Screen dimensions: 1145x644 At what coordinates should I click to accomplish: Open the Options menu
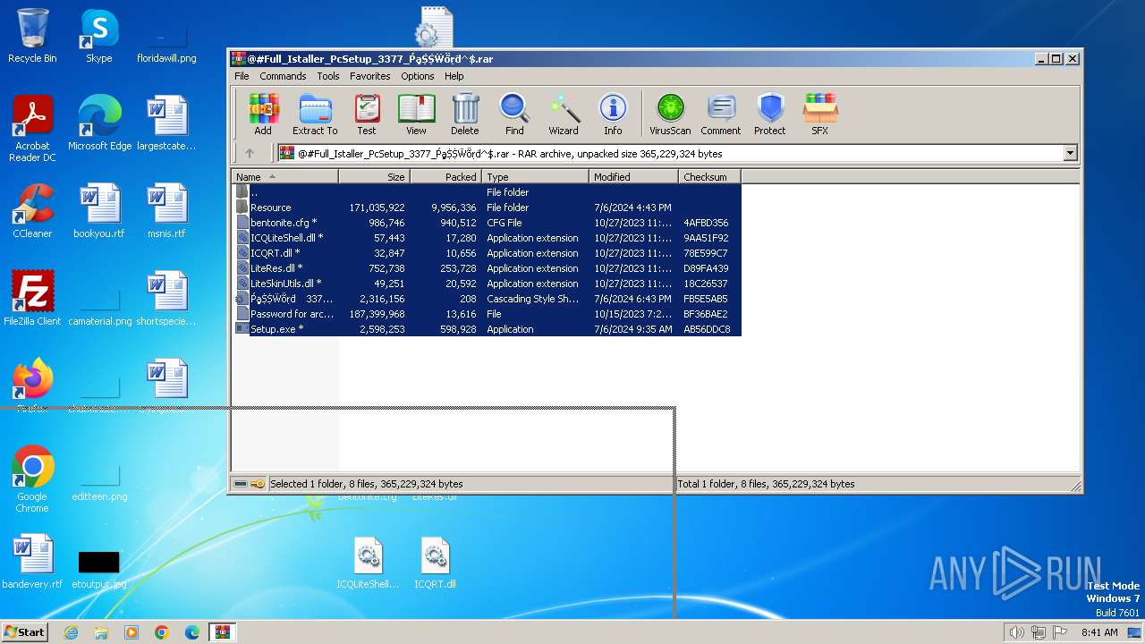click(417, 76)
